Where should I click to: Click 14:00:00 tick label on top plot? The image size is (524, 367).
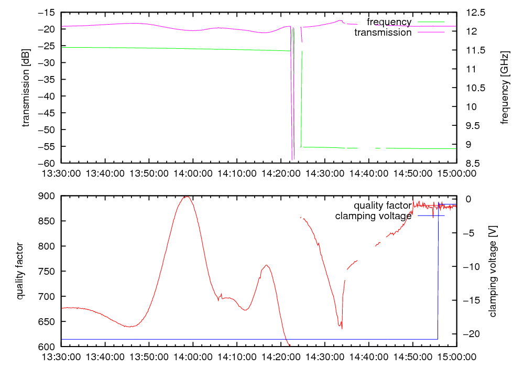(193, 172)
